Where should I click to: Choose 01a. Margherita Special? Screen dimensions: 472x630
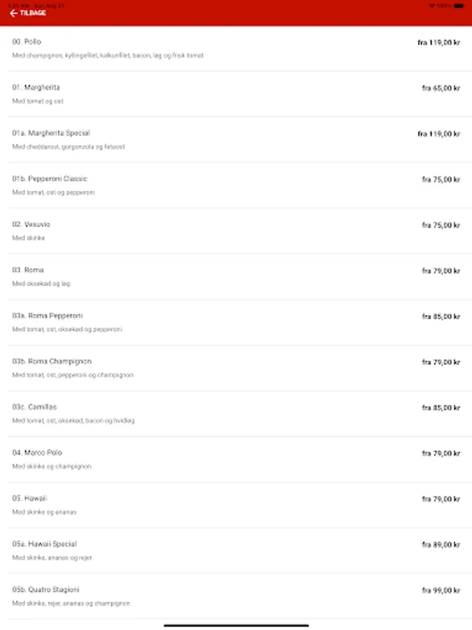tap(236, 139)
